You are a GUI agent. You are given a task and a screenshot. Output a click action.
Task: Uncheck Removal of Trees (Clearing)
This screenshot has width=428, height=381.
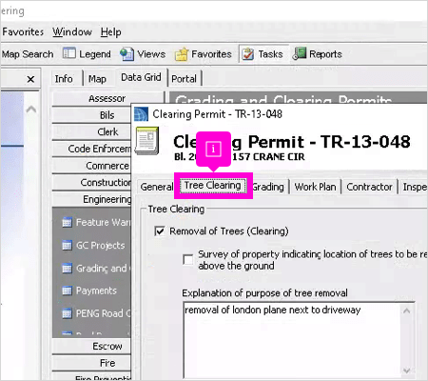160,231
